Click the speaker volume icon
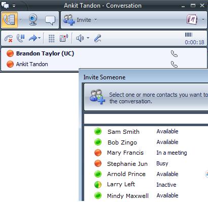Image resolution: width=208 pixels, height=202 pixels. [80, 38]
